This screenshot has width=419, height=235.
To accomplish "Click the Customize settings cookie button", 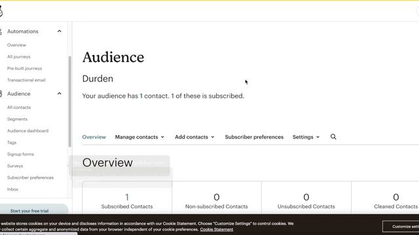I will click(x=401, y=227).
